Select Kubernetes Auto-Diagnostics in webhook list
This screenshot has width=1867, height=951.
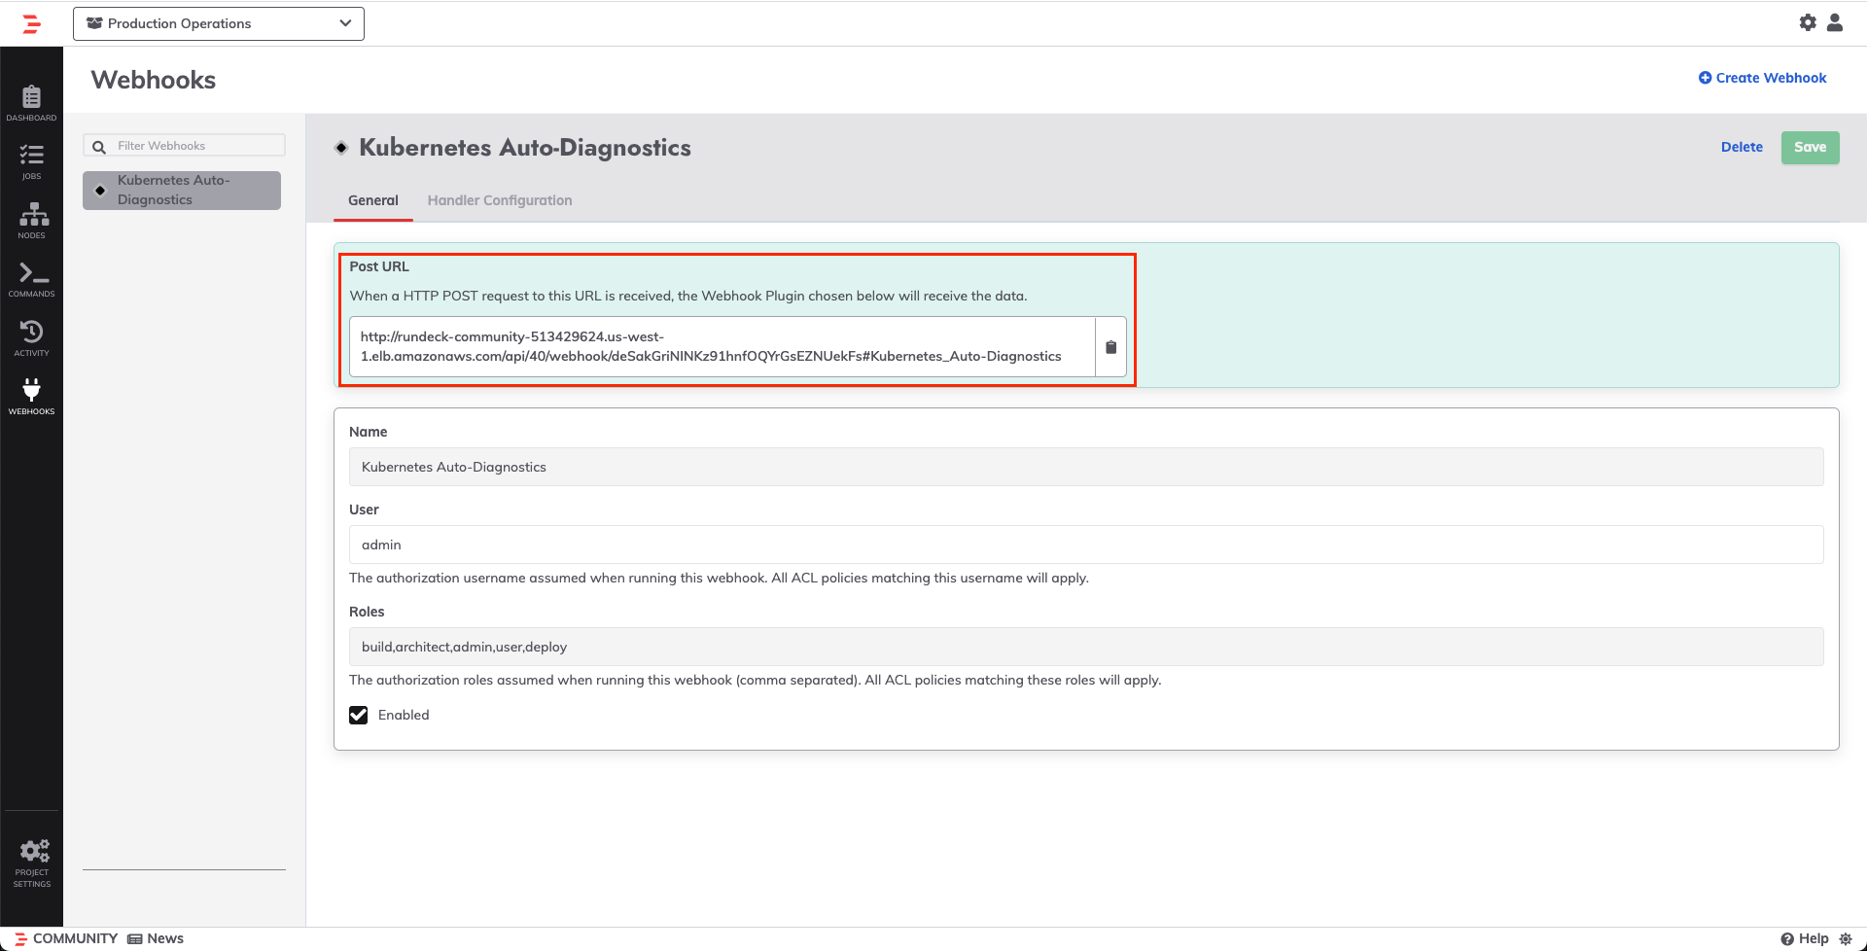click(182, 191)
